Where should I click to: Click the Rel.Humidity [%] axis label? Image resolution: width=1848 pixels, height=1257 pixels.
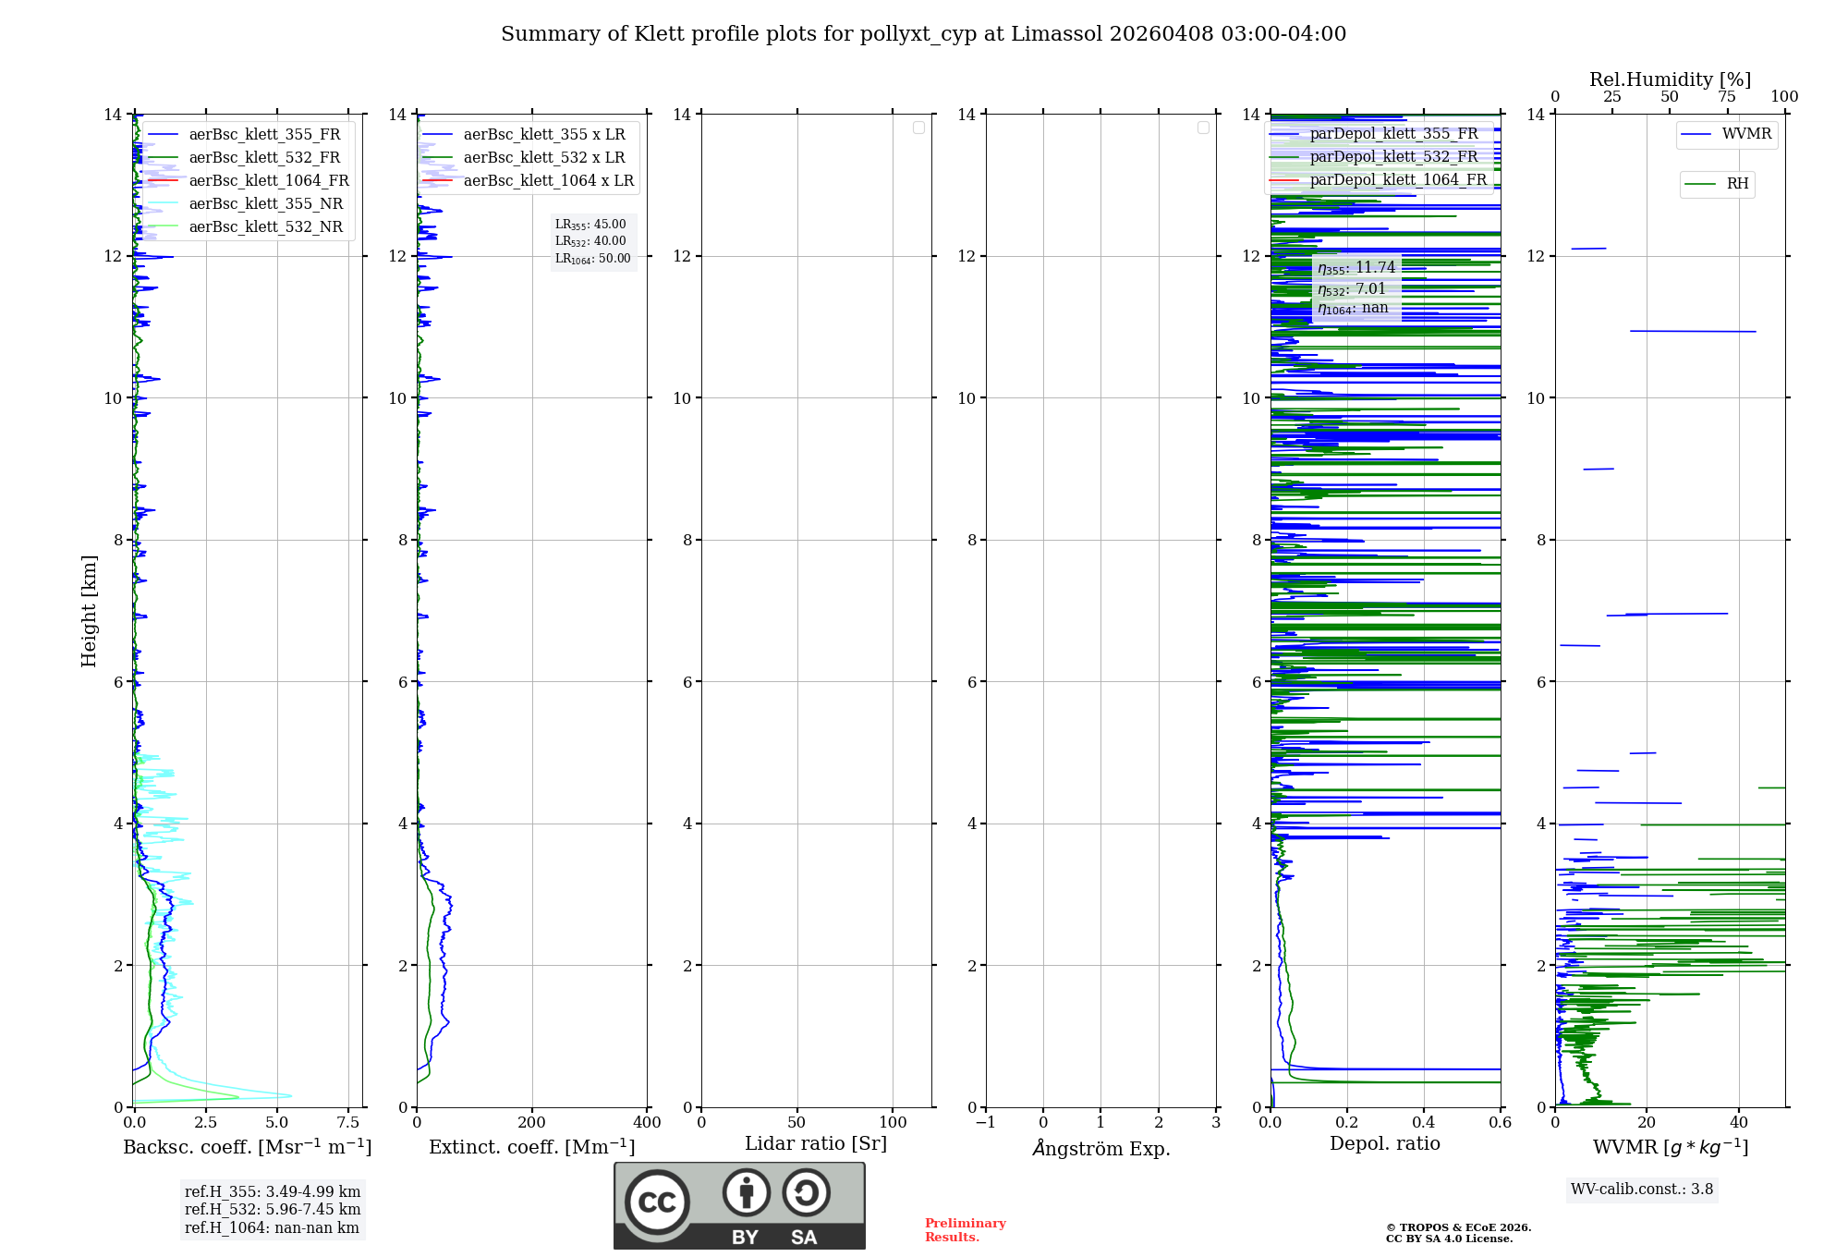coord(1670,79)
